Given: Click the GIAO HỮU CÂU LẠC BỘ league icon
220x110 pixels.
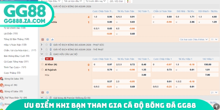Looking at the screenshot, I should (x=51, y=54).
